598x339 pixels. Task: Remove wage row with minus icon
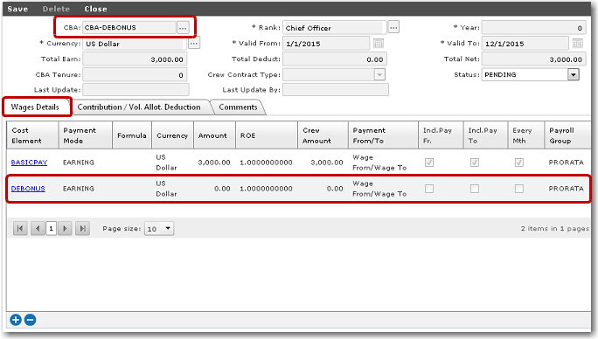(30, 320)
